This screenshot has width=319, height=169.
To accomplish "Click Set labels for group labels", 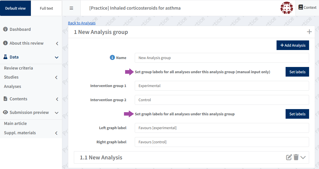I will [x=297, y=72].
